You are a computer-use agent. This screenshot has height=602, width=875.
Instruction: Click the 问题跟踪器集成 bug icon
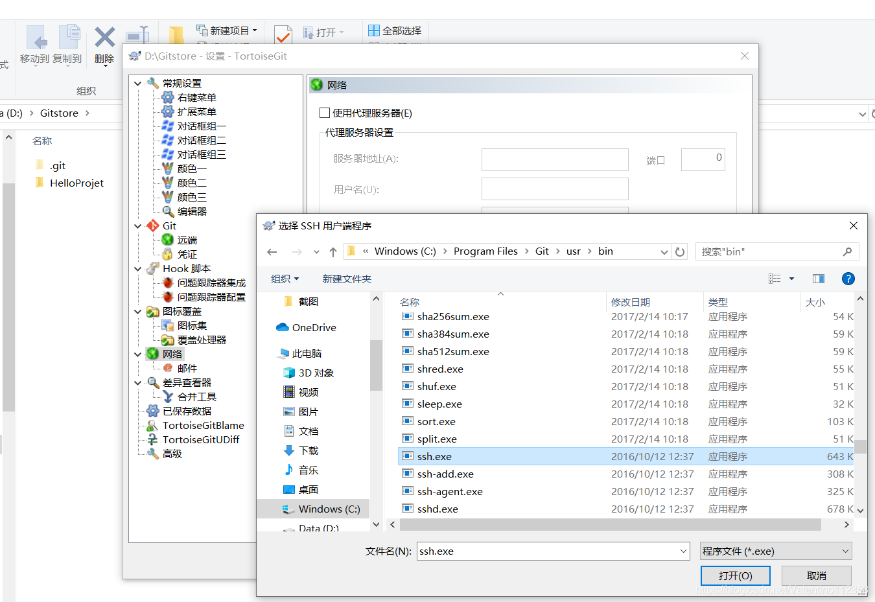coord(168,283)
